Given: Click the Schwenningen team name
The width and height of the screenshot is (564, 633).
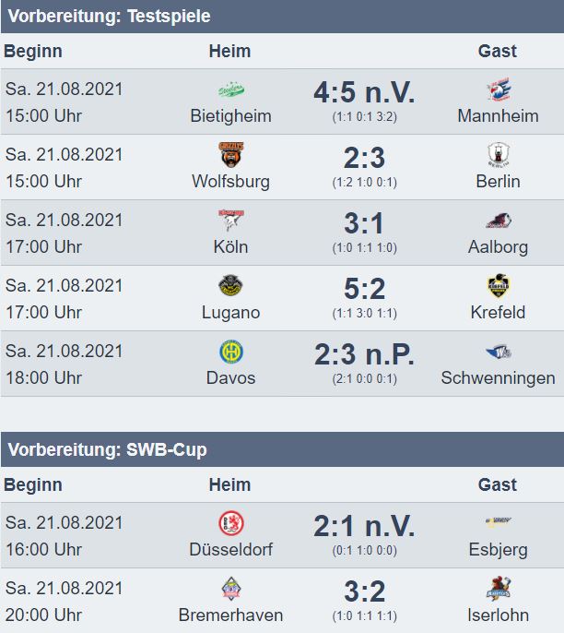Looking at the screenshot, I should coord(499,378).
